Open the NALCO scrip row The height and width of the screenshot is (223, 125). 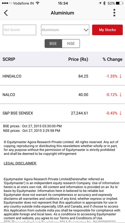[62, 95]
